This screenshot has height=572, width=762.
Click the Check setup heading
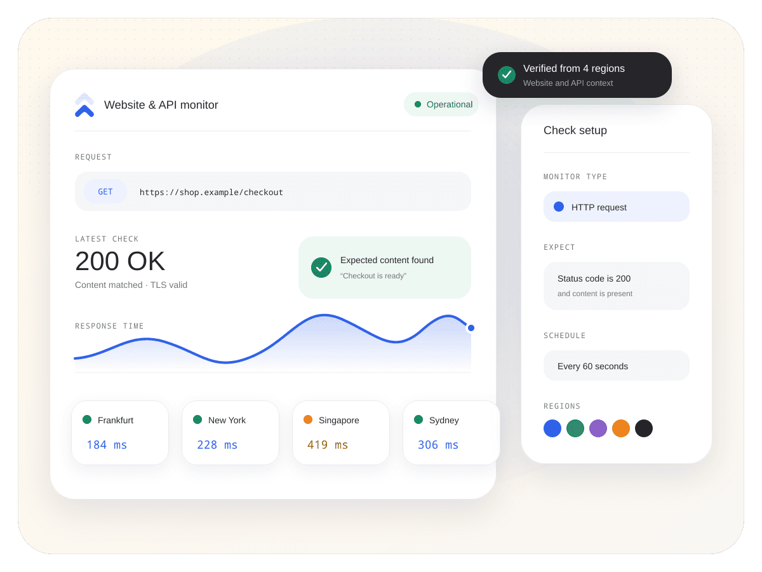pyautogui.click(x=575, y=130)
